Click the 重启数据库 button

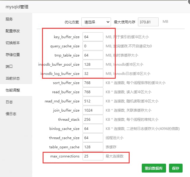(154, 168)
